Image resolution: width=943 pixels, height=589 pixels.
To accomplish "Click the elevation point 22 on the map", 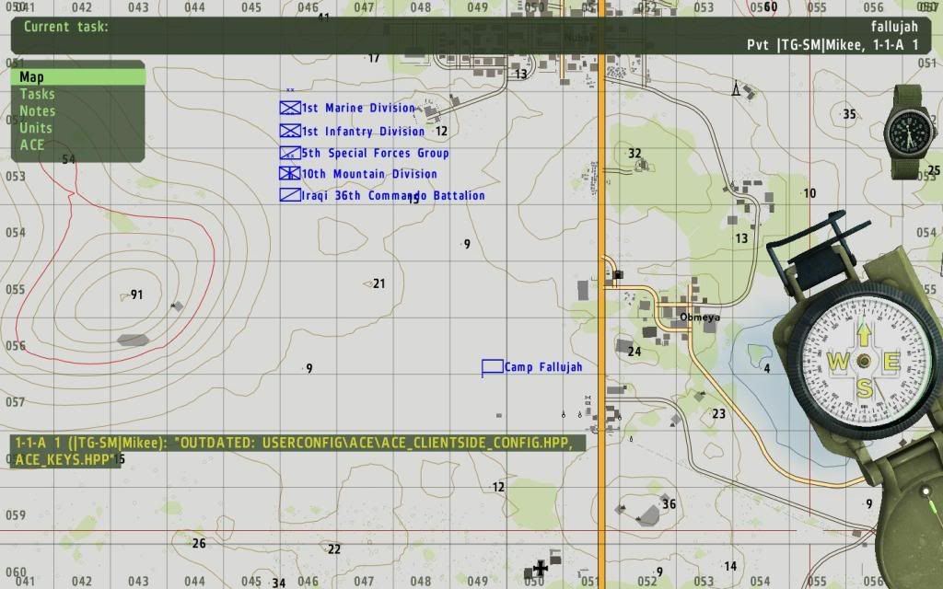I will click(333, 549).
